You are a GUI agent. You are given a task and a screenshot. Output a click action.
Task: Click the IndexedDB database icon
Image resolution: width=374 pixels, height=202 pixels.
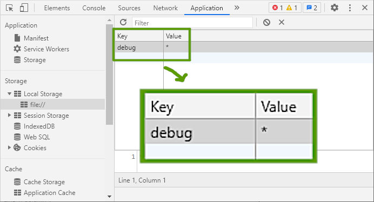(x=17, y=126)
